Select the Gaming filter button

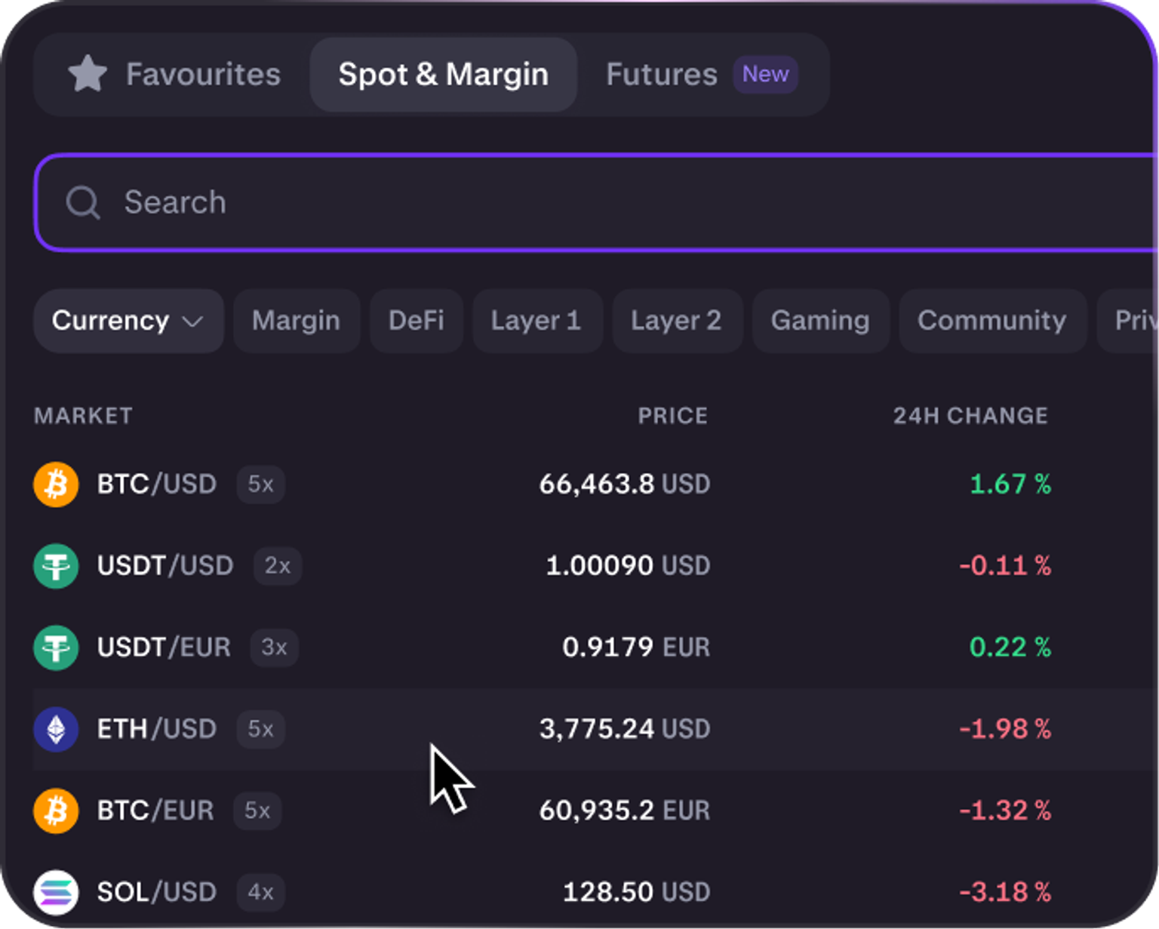click(x=820, y=321)
